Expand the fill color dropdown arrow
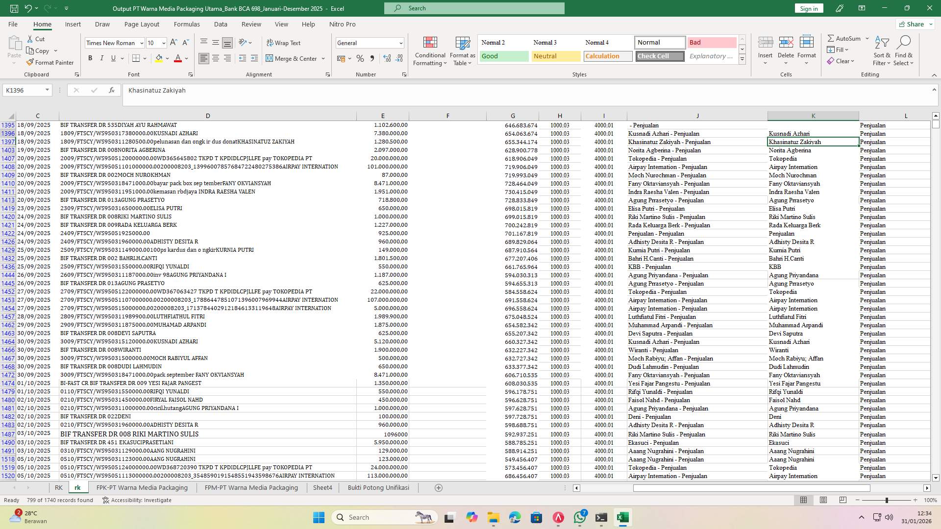The image size is (941, 529). (x=167, y=58)
